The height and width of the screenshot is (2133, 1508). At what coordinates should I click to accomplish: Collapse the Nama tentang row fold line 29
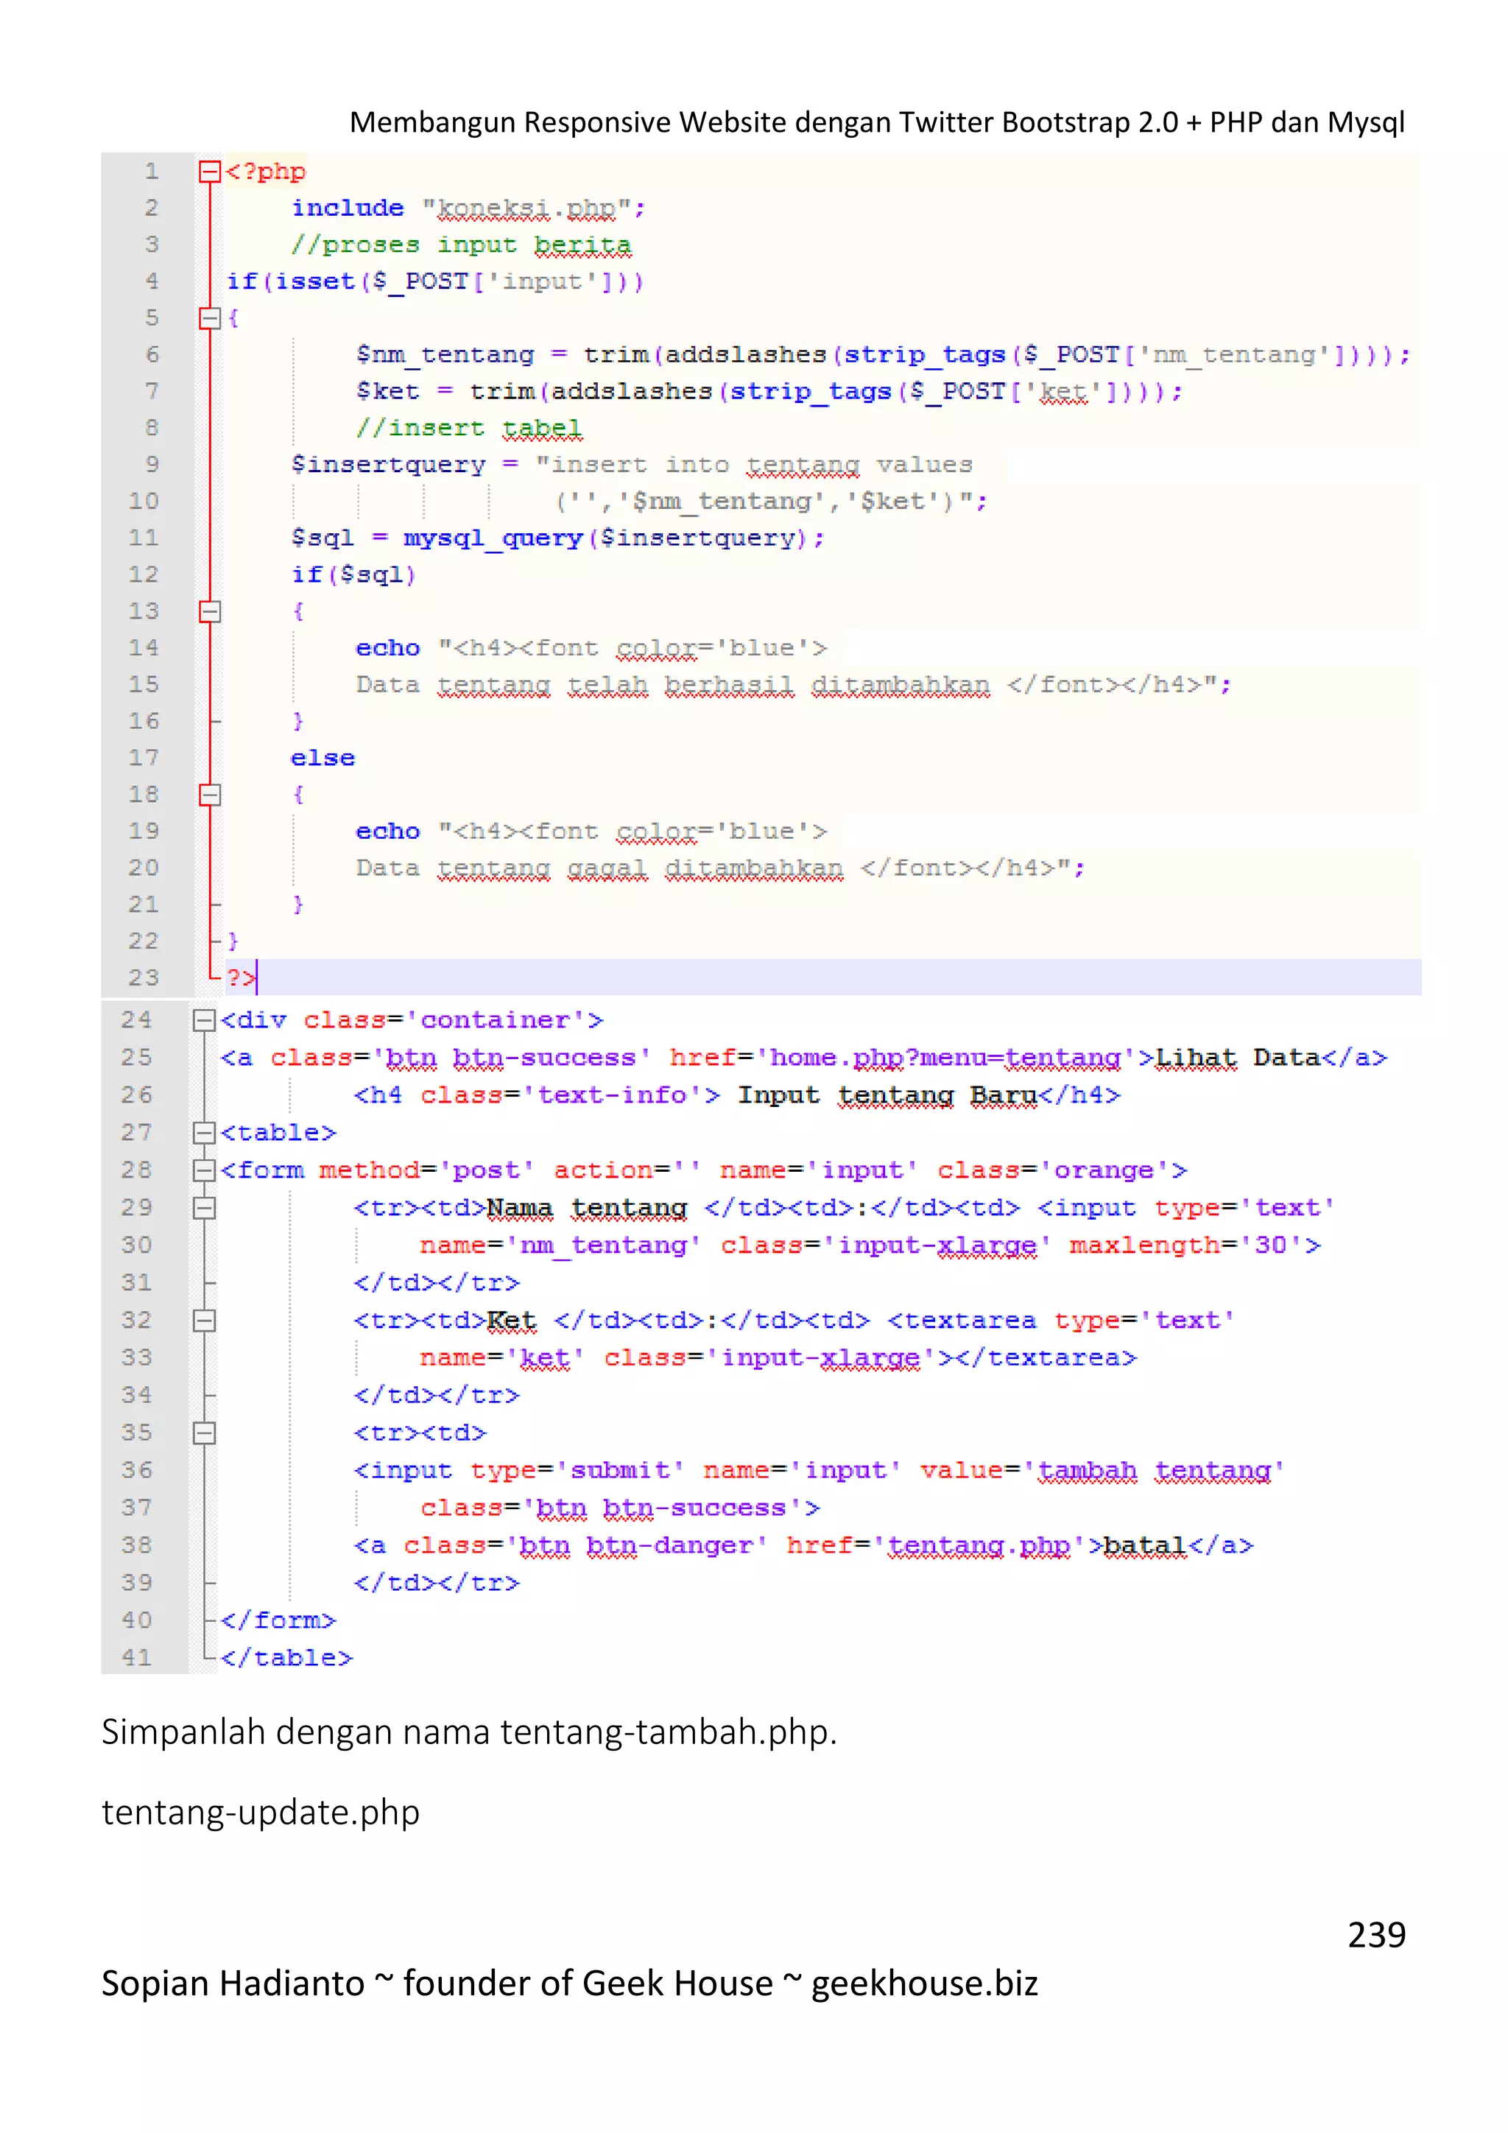point(204,1208)
